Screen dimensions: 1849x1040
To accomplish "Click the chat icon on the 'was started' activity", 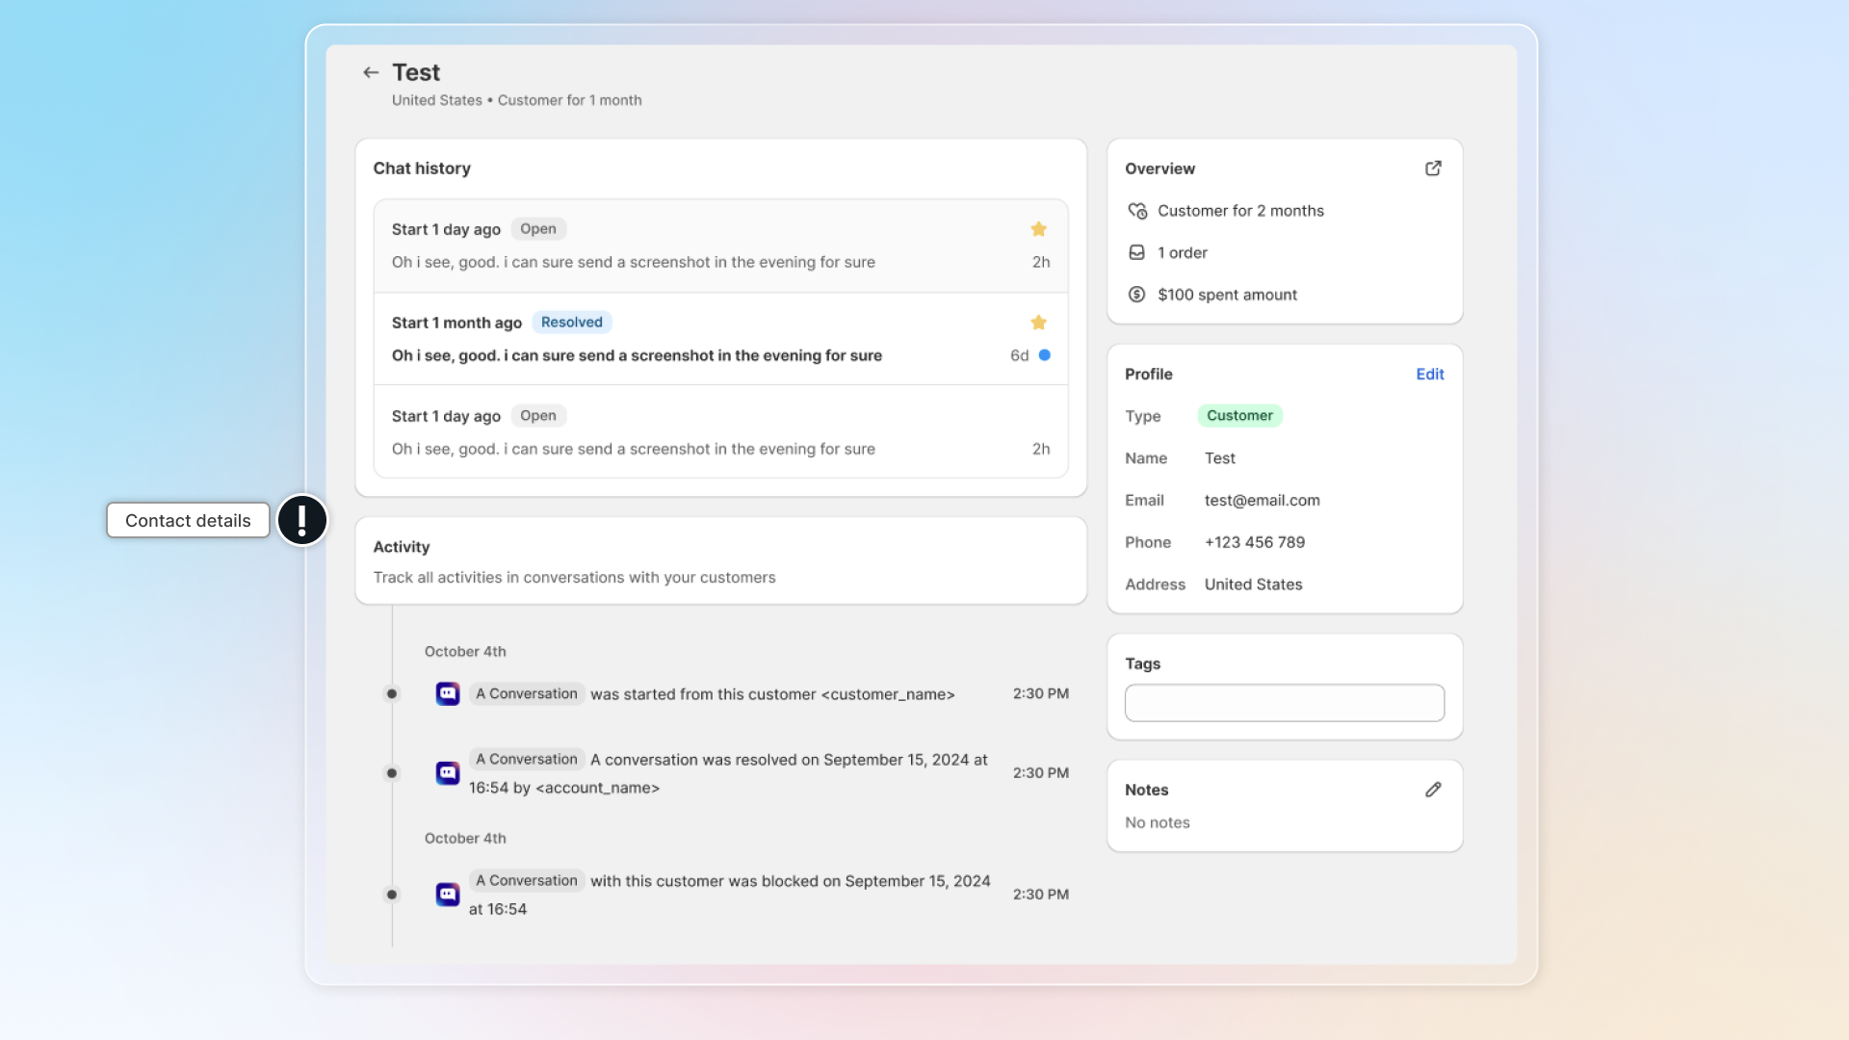I will [x=448, y=694].
